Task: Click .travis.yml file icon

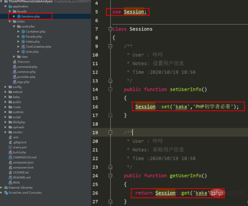Action: click(11, 147)
